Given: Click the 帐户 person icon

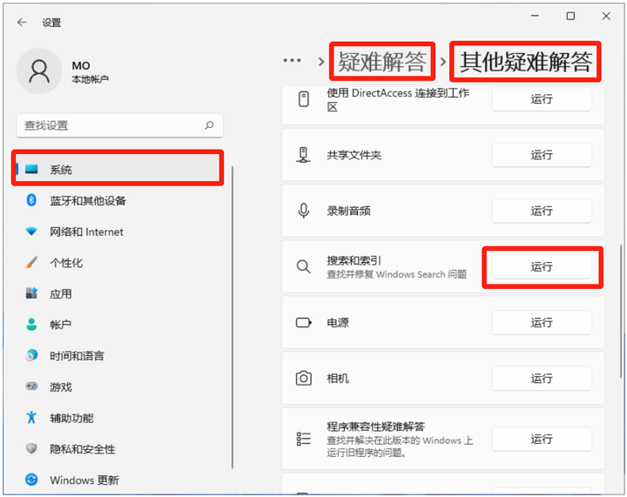Looking at the screenshot, I should [x=31, y=324].
